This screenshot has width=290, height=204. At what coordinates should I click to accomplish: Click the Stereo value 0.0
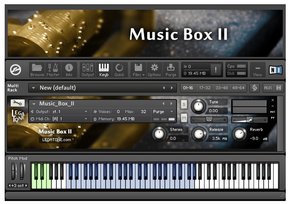coord(178,139)
